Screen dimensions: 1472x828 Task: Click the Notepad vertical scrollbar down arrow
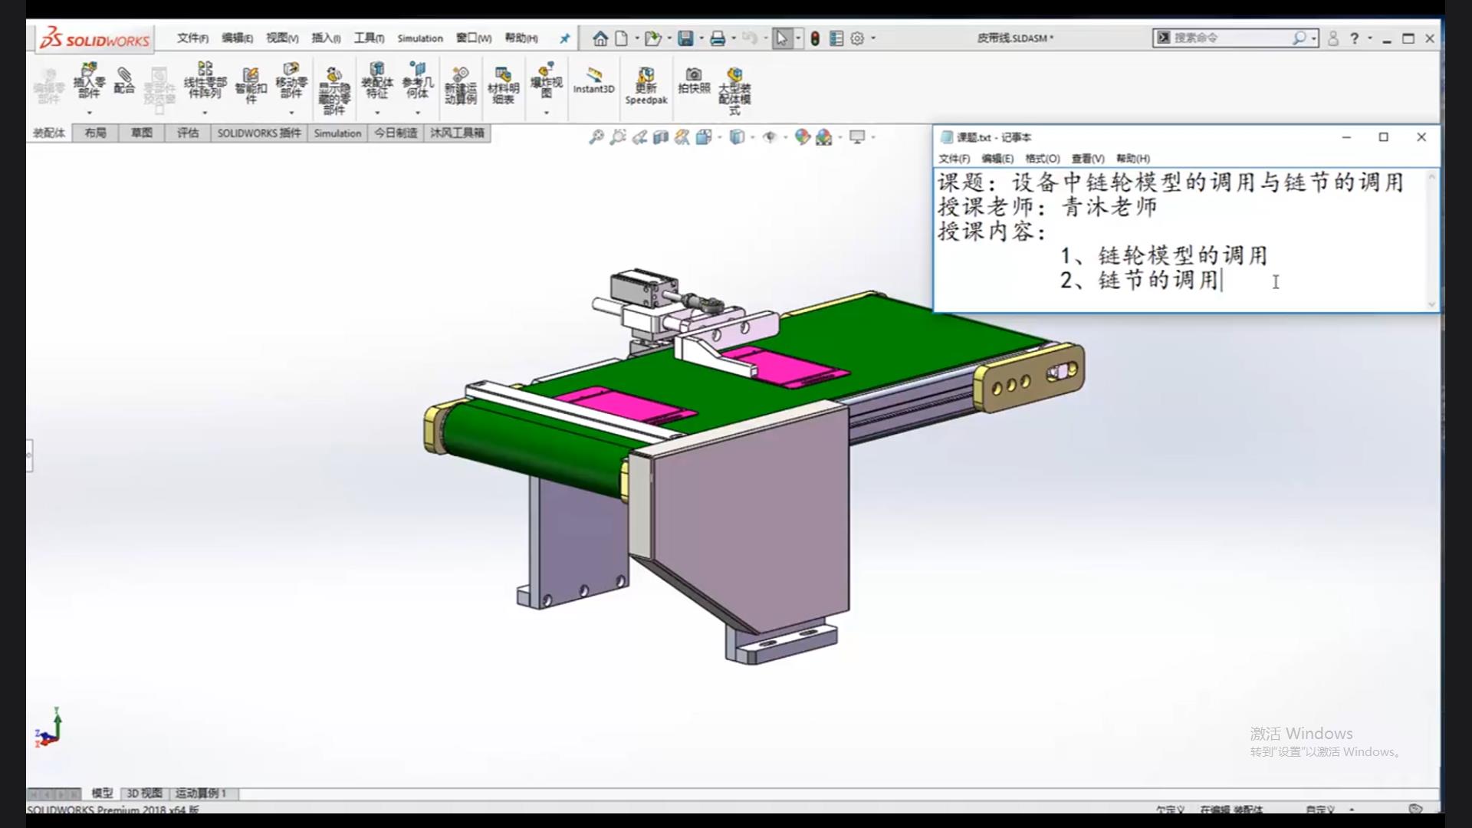1431,304
